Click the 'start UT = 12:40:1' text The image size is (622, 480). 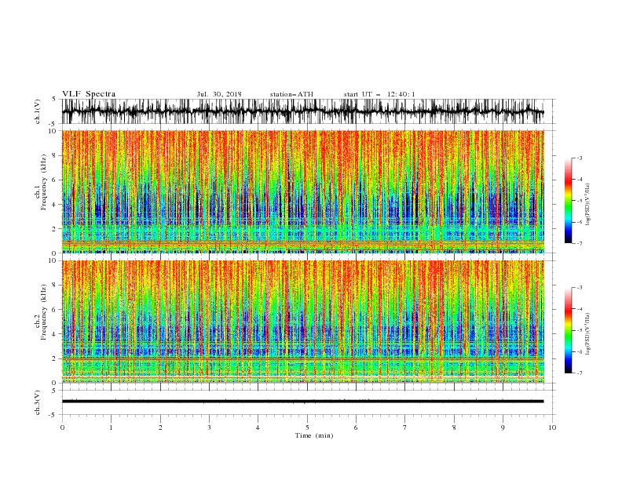[x=379, y=94]
